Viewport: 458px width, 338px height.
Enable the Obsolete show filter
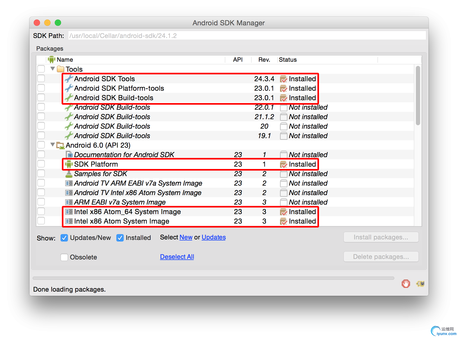[64, 257]
